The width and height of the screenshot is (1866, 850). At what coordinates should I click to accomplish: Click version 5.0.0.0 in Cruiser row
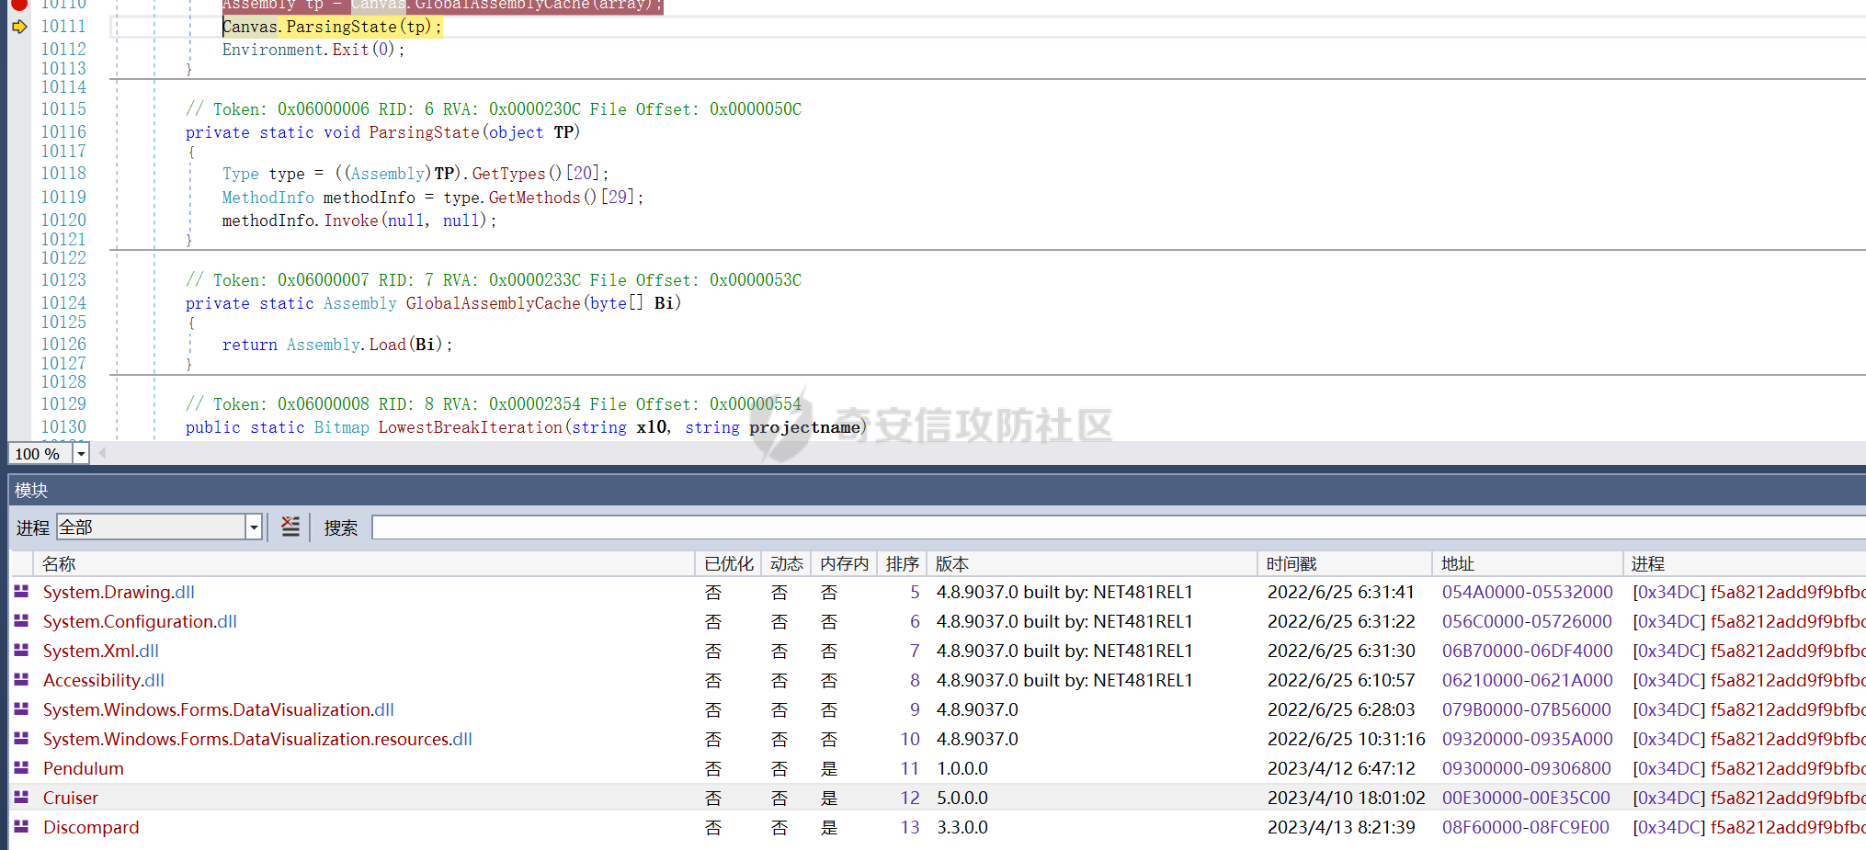(x=962, y=798)
